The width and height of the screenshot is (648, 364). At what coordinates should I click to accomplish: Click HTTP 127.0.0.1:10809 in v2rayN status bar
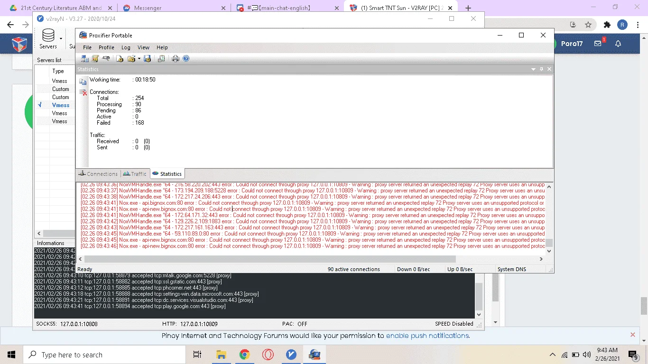pos(190,324)
